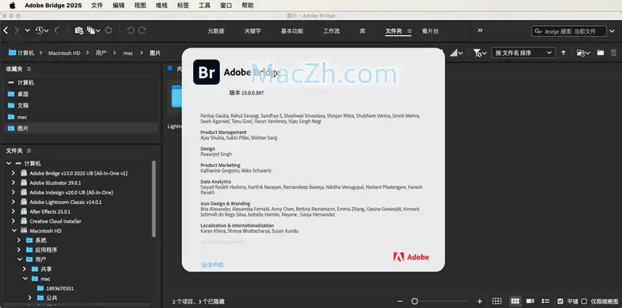
Task: Click the Bridge search input field
Action: pyautogui.click(x=570, y=31)
